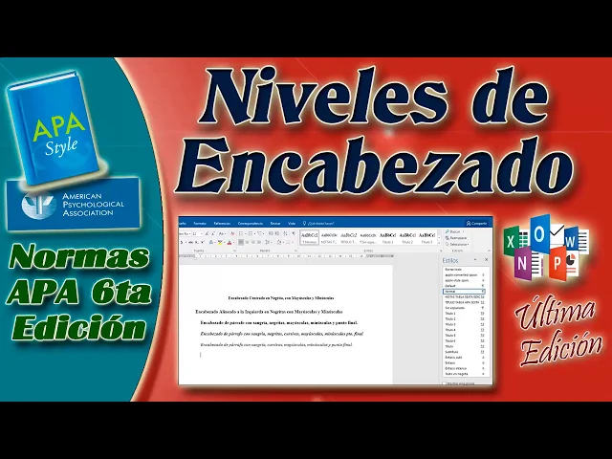Select the Título 1 style in the ribbon gallery
This screenshot has width=612, height=459.
[387, 237]
